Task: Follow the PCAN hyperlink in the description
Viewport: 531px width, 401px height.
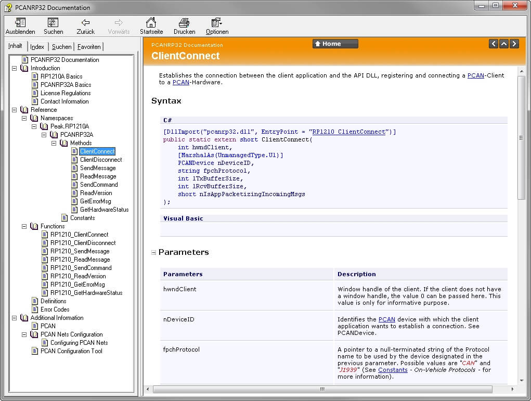Action: click(x=475, y=75)
